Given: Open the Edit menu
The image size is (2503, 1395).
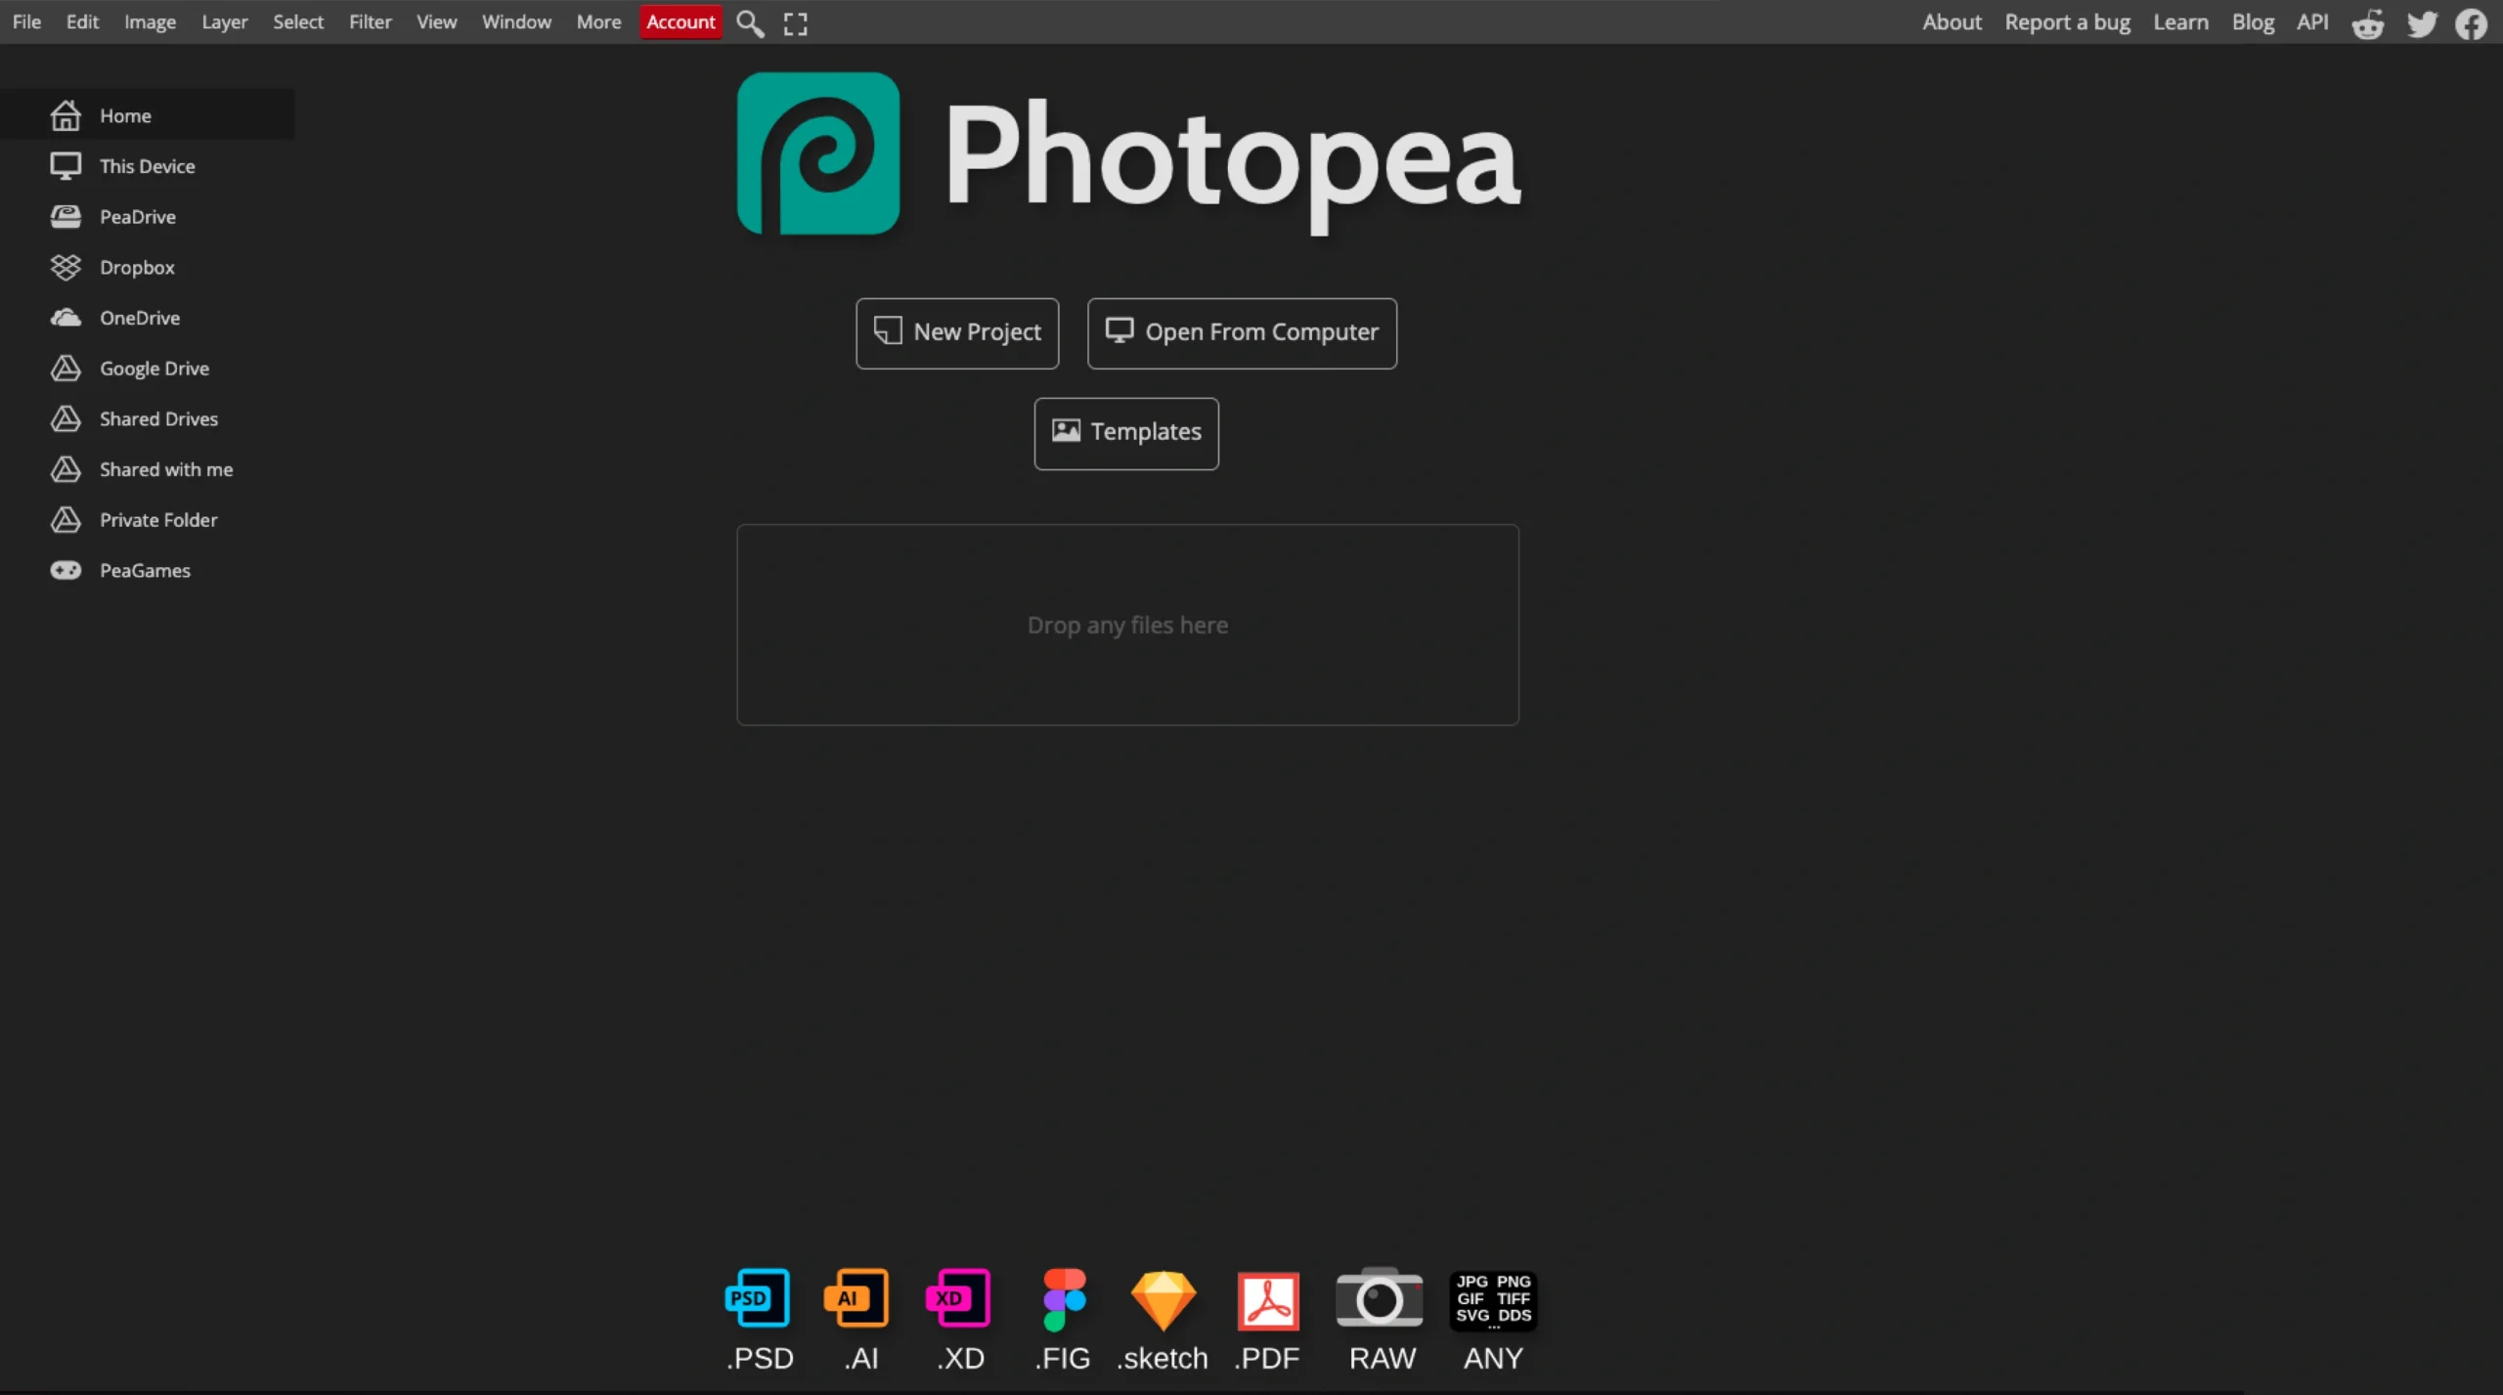Looking at the screenshot, I should (82, 22).
